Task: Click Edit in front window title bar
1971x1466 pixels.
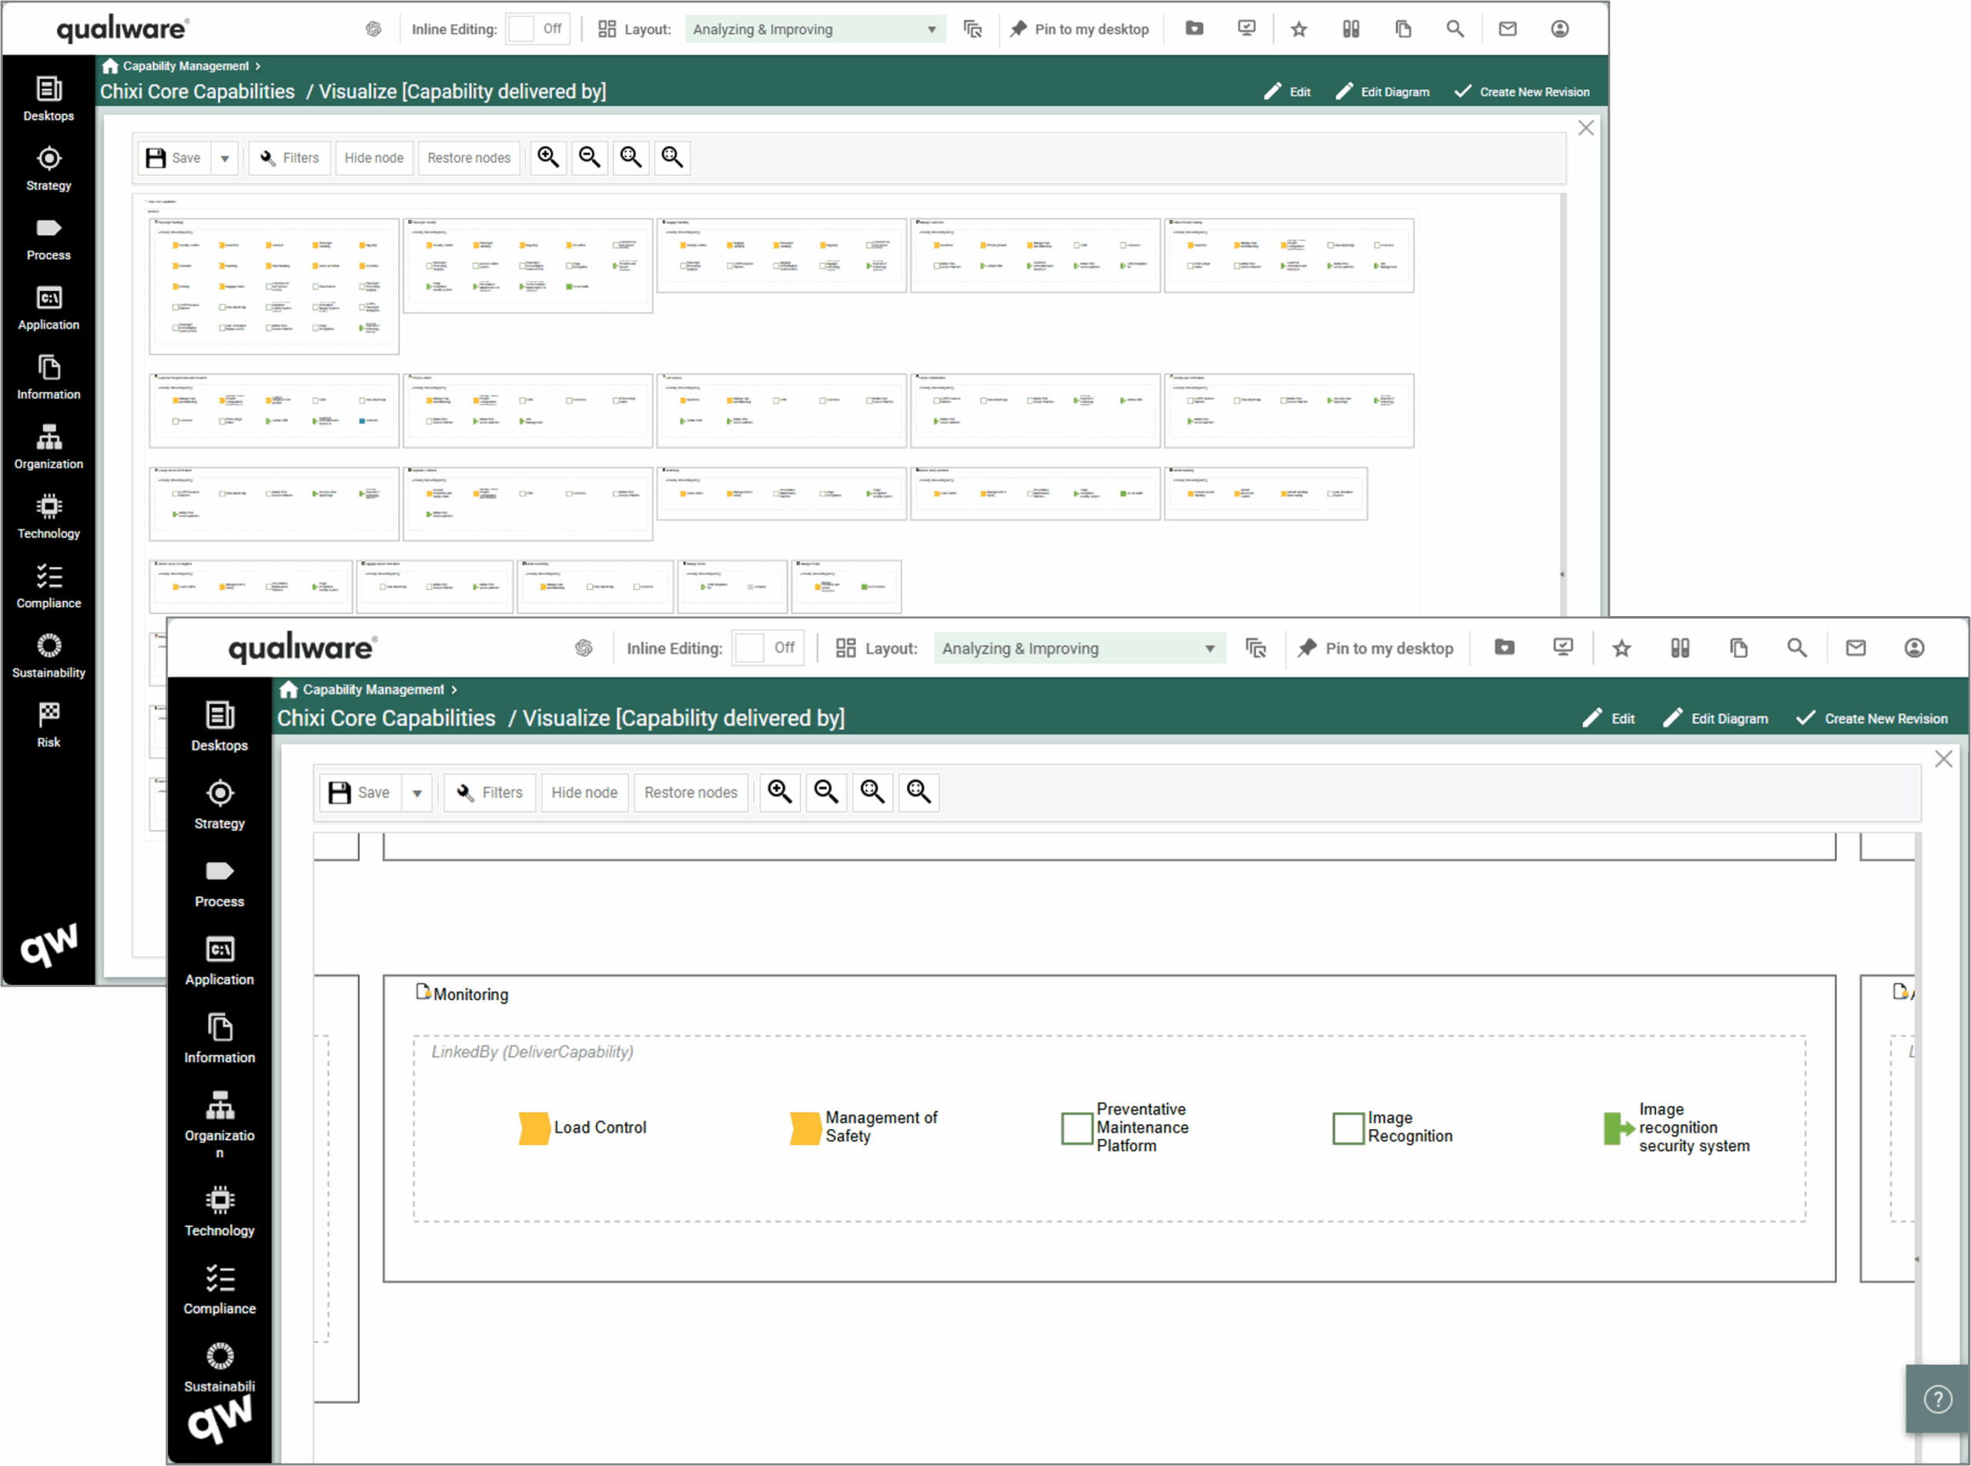Action: point(1608,718)
